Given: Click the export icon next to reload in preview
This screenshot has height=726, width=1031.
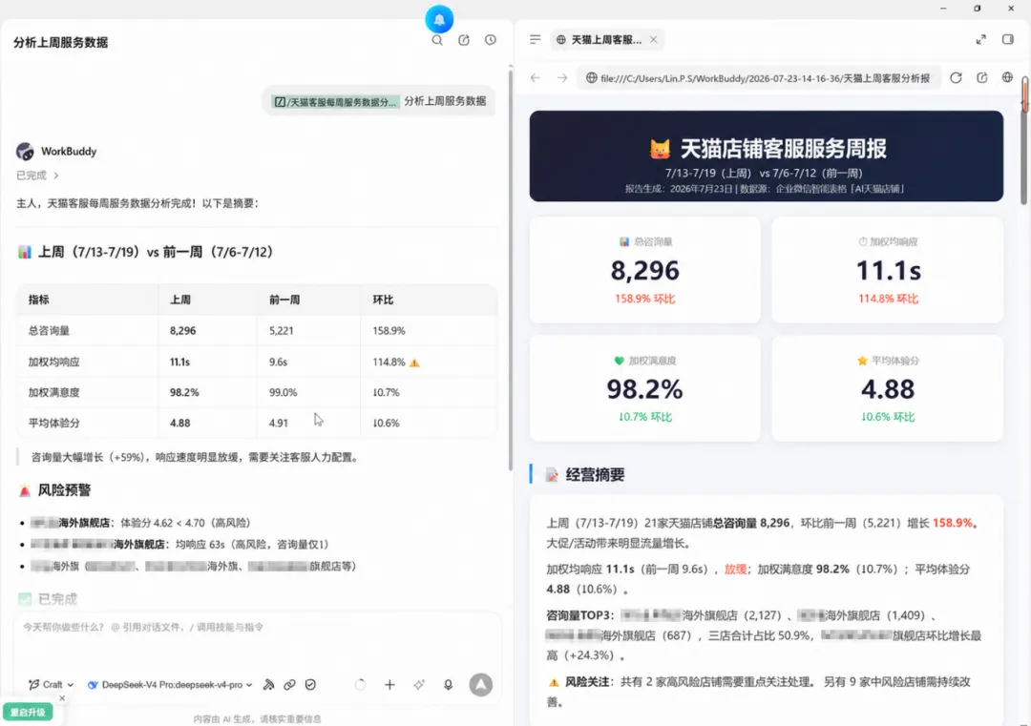Looking at the screenshot, I should tap(982, 78).
